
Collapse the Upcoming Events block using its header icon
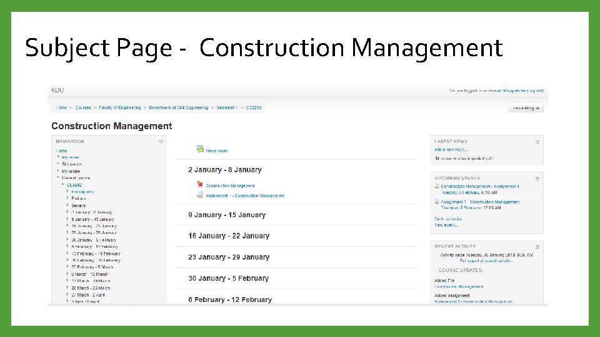[x=537, y=178]
